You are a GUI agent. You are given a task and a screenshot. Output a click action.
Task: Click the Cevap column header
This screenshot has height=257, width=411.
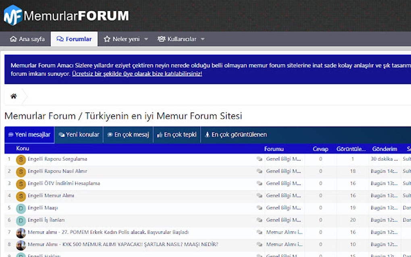point(320,149)
